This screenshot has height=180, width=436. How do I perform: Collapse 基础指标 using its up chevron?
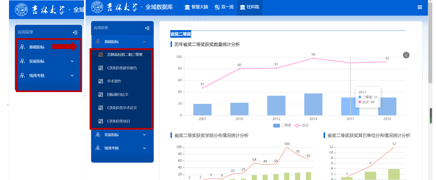[x=145, y=42]
